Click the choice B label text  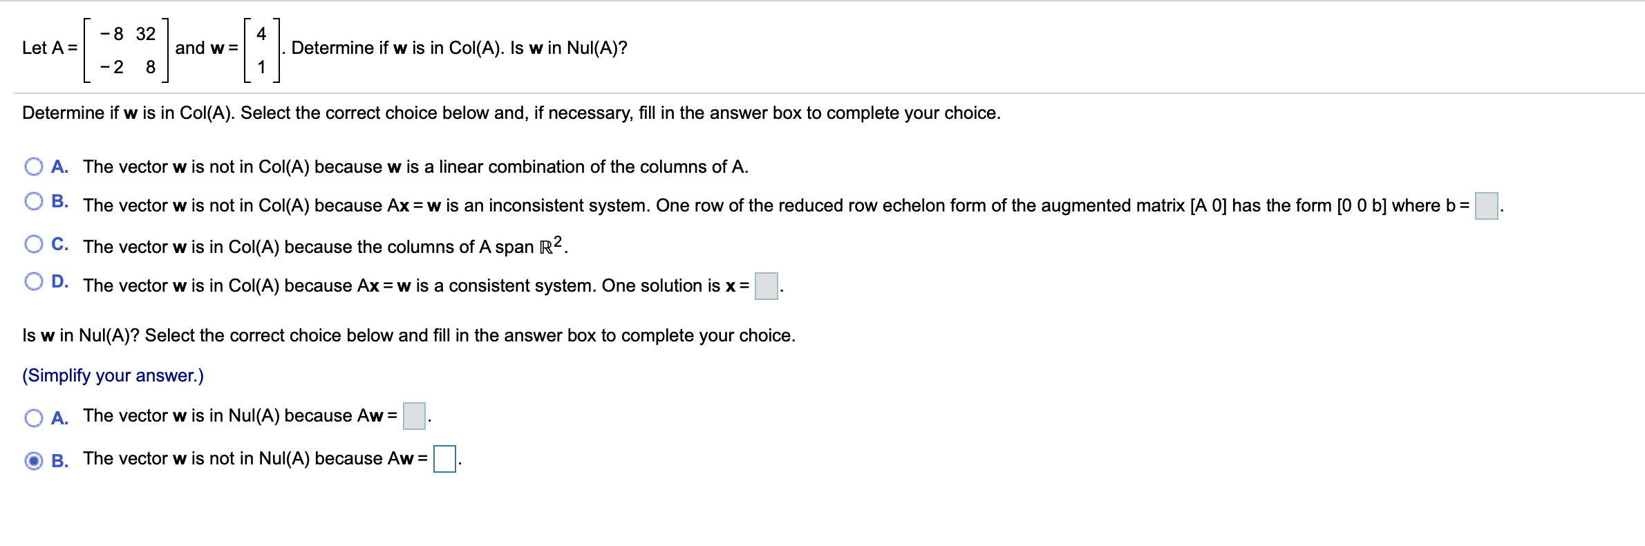(61, 200)
